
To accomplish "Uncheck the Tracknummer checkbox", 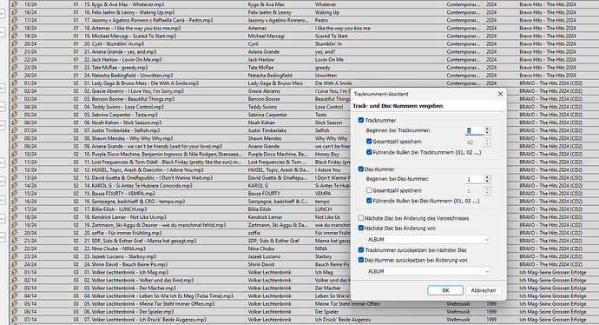I will pyautogui.click(x=361, y=120).
